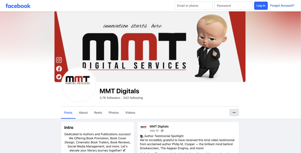Open the MMT Digitals profile picture
301x153 pixels.
click(79, 85)
